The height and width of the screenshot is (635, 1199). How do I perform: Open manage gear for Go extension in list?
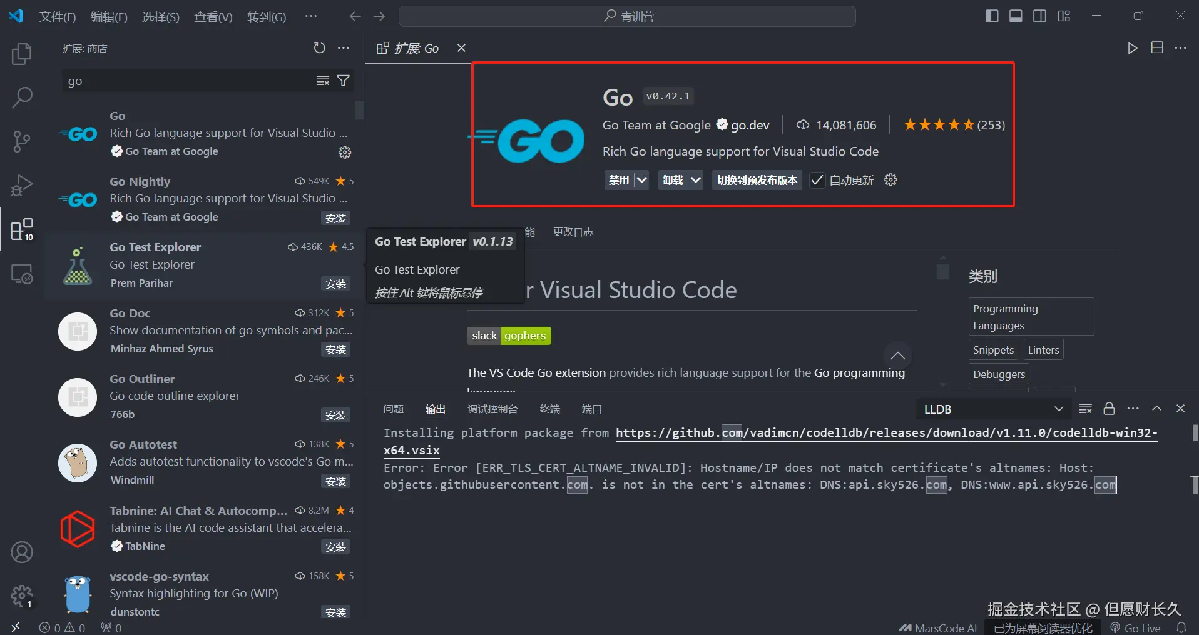[x=345, y=152]
